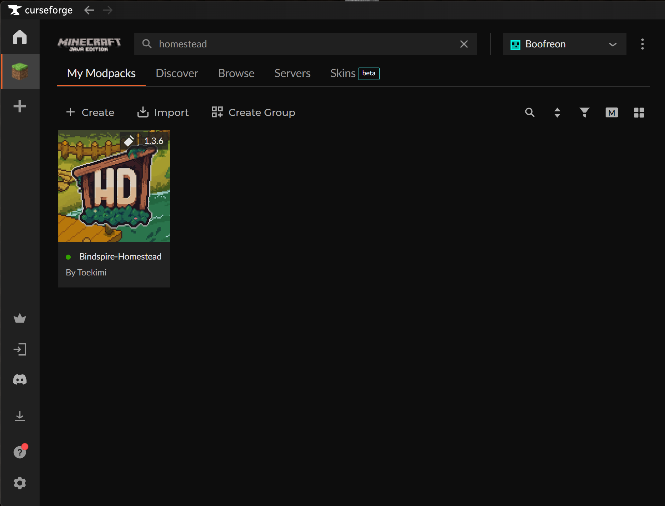Switch to the My Modpacks tab
This screenshot has width=665, height=506.
(101, 73)
